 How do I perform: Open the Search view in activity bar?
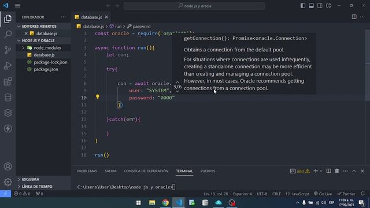(x=8, y=35)
